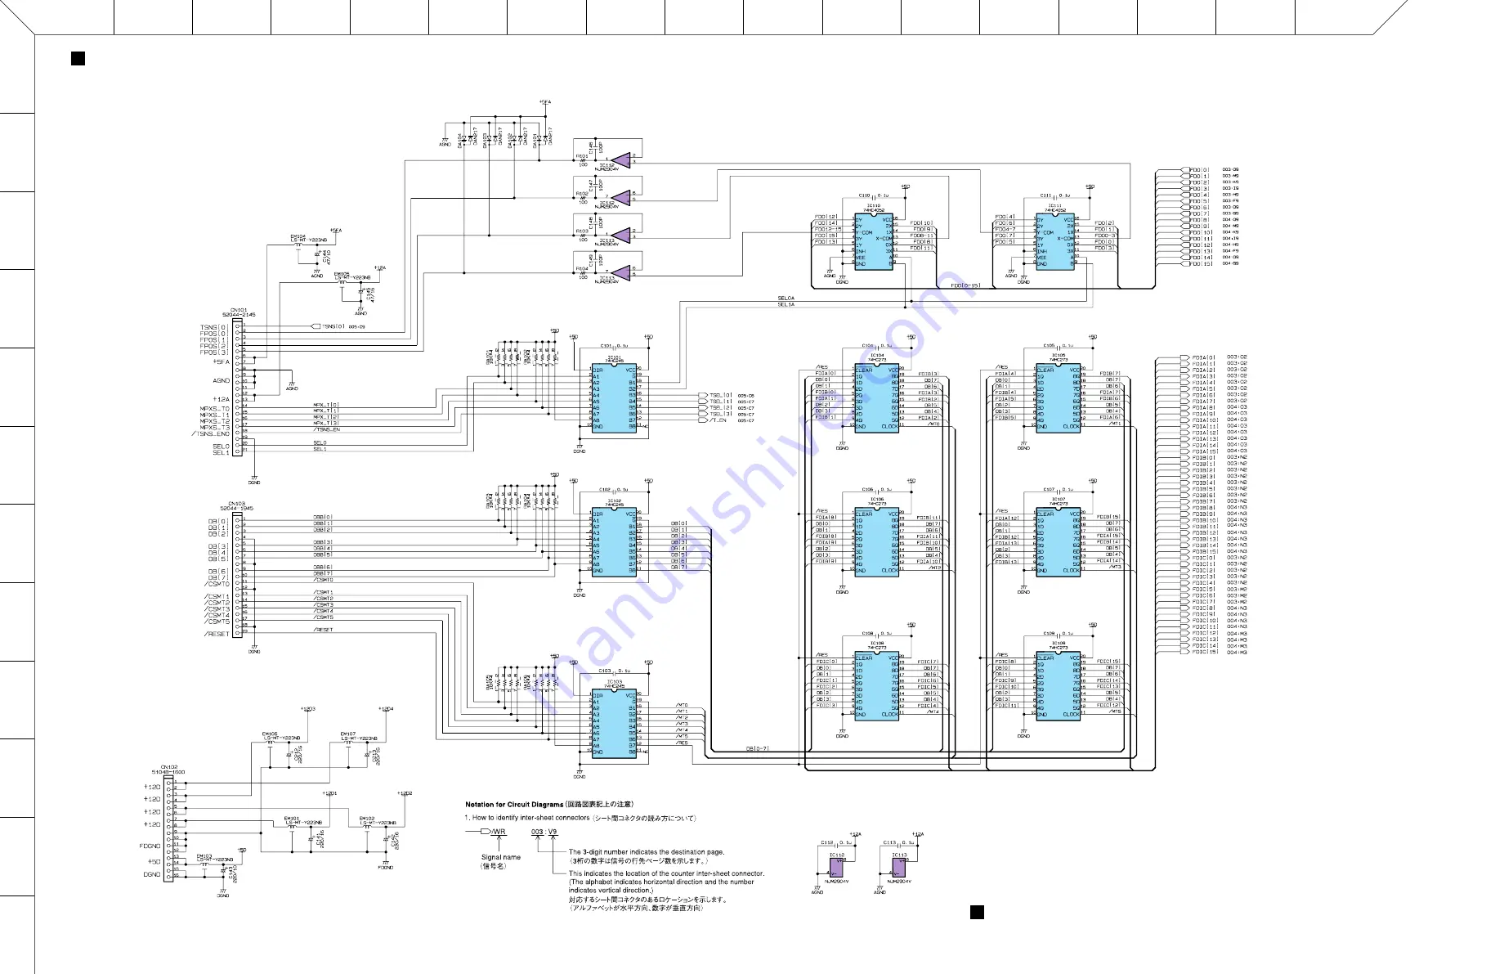Image resolution: width=1495 pixels, height=974 pixels.
Task: Click the +12D4 power label above EM107
Action: 386,709
